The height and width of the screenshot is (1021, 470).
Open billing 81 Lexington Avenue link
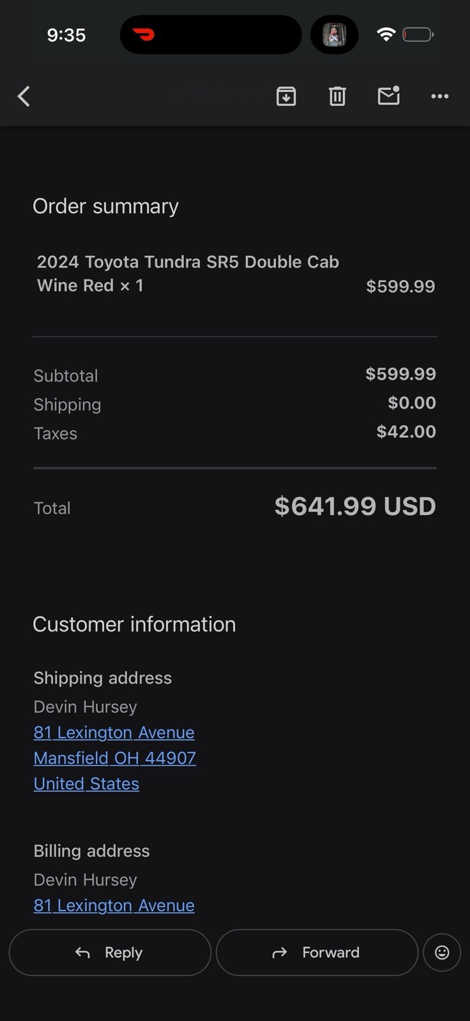click(x=114, y=905)
